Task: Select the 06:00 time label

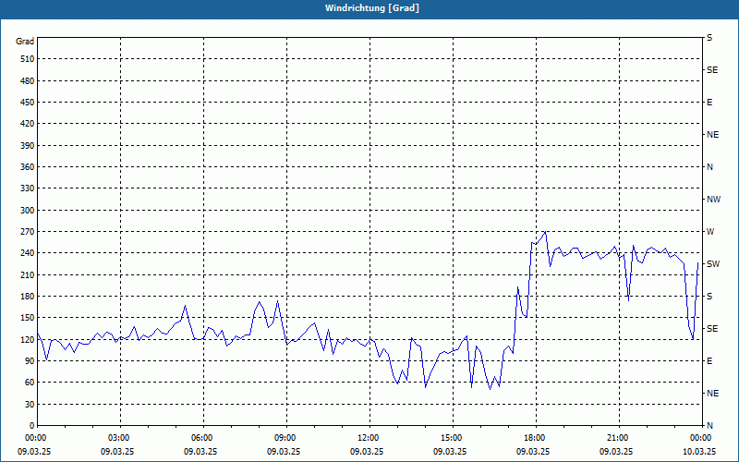Action: (203, 438)
